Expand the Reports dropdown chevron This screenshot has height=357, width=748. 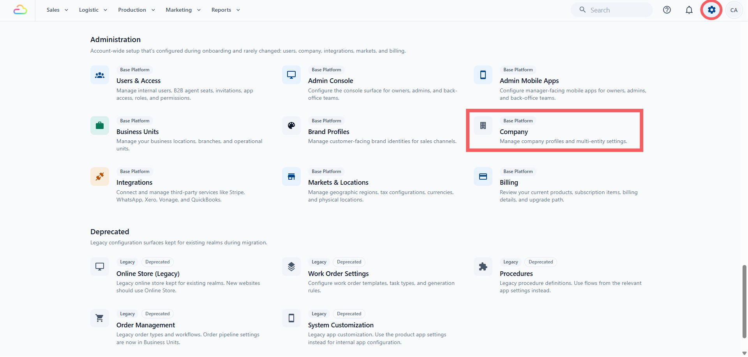(x=238, y=10)
